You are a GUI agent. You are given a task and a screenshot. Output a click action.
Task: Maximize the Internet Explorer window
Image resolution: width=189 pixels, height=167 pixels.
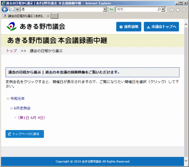tap(181, 3)
